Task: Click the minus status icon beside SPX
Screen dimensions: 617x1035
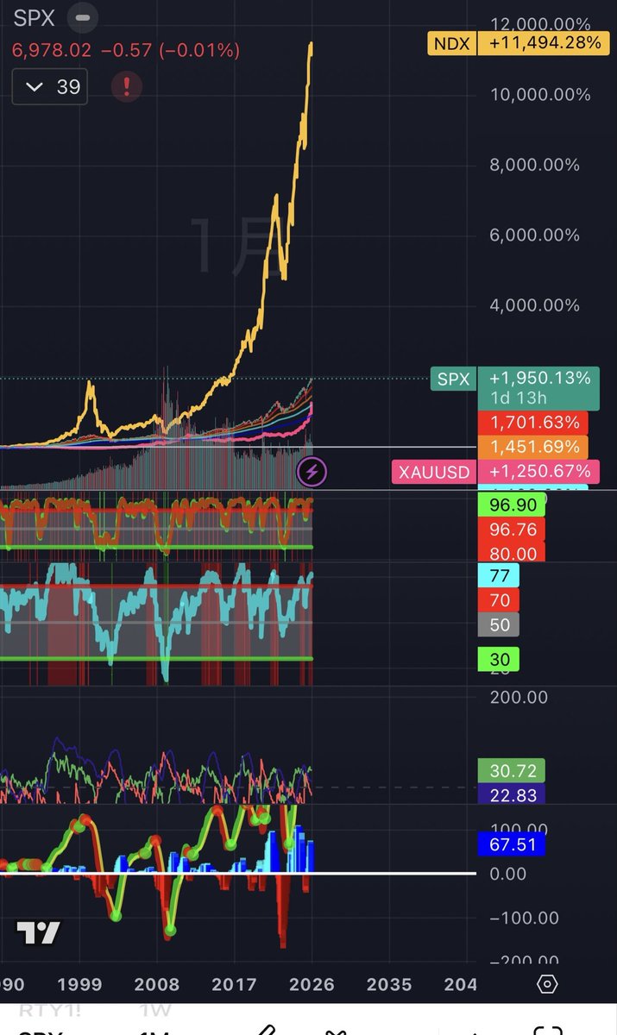Action: [x=82, y=17]
